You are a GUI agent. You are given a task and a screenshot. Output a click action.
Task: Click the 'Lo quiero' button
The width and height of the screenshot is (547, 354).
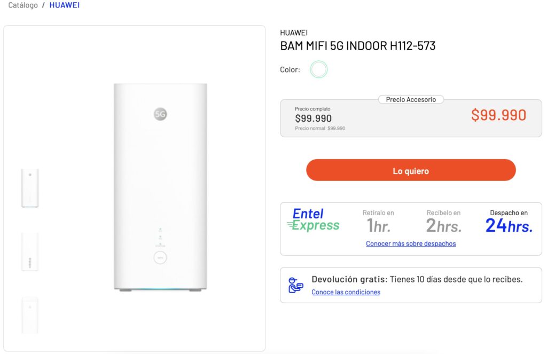(x=411, y=170)
